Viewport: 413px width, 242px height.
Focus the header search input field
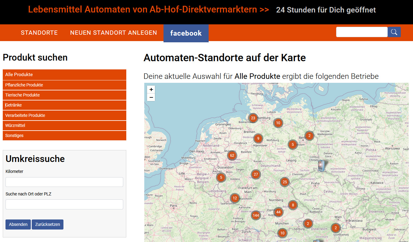[362, 32]
